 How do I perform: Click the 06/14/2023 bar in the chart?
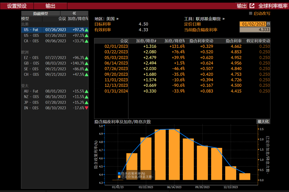tap(174, 155)
